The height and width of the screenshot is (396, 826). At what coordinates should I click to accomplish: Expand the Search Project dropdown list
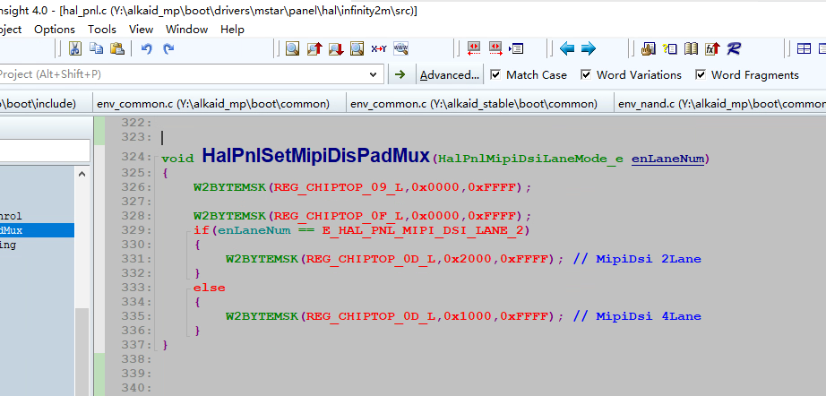point(372,74)
